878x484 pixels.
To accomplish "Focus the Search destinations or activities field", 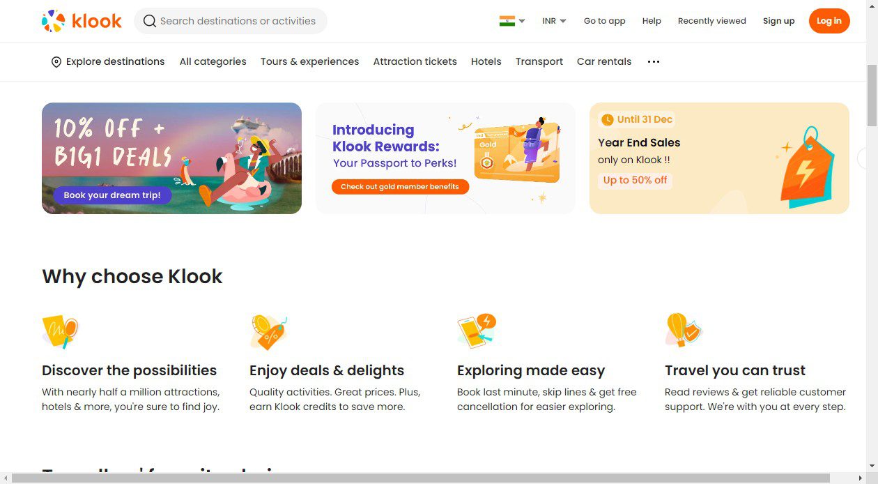I will (238, 21).
